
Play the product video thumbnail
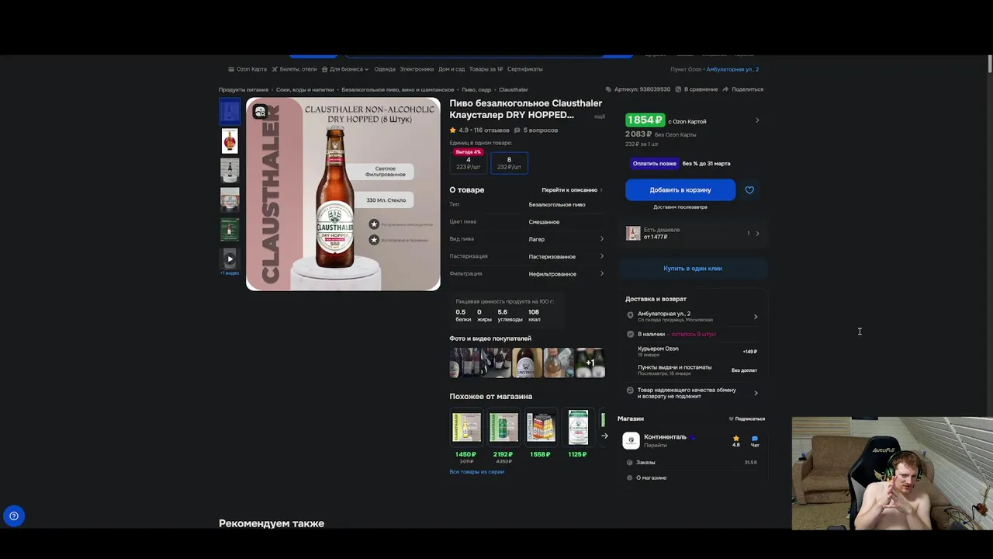point(230,259)
